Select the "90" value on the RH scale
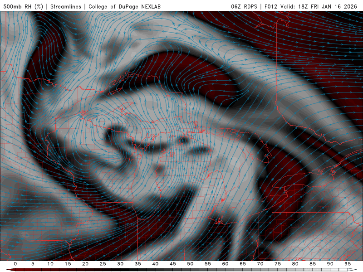This screenshot has height=272, width=363. pyautogui.click(x=330, y=264)
